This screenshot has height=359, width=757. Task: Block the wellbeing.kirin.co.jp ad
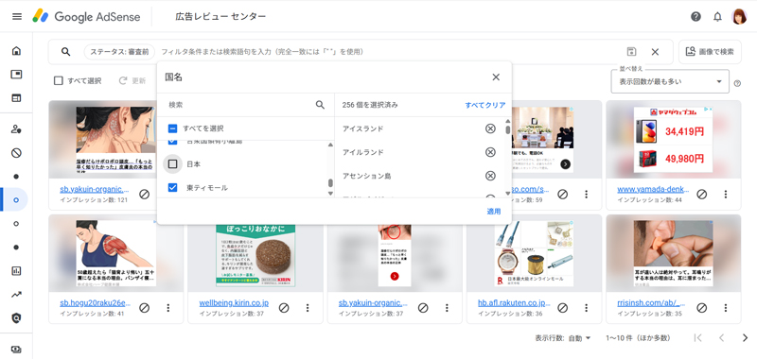[x=284, y=307]
